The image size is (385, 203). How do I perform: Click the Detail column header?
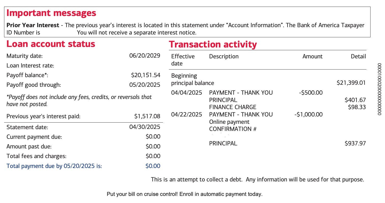point(358,56)
